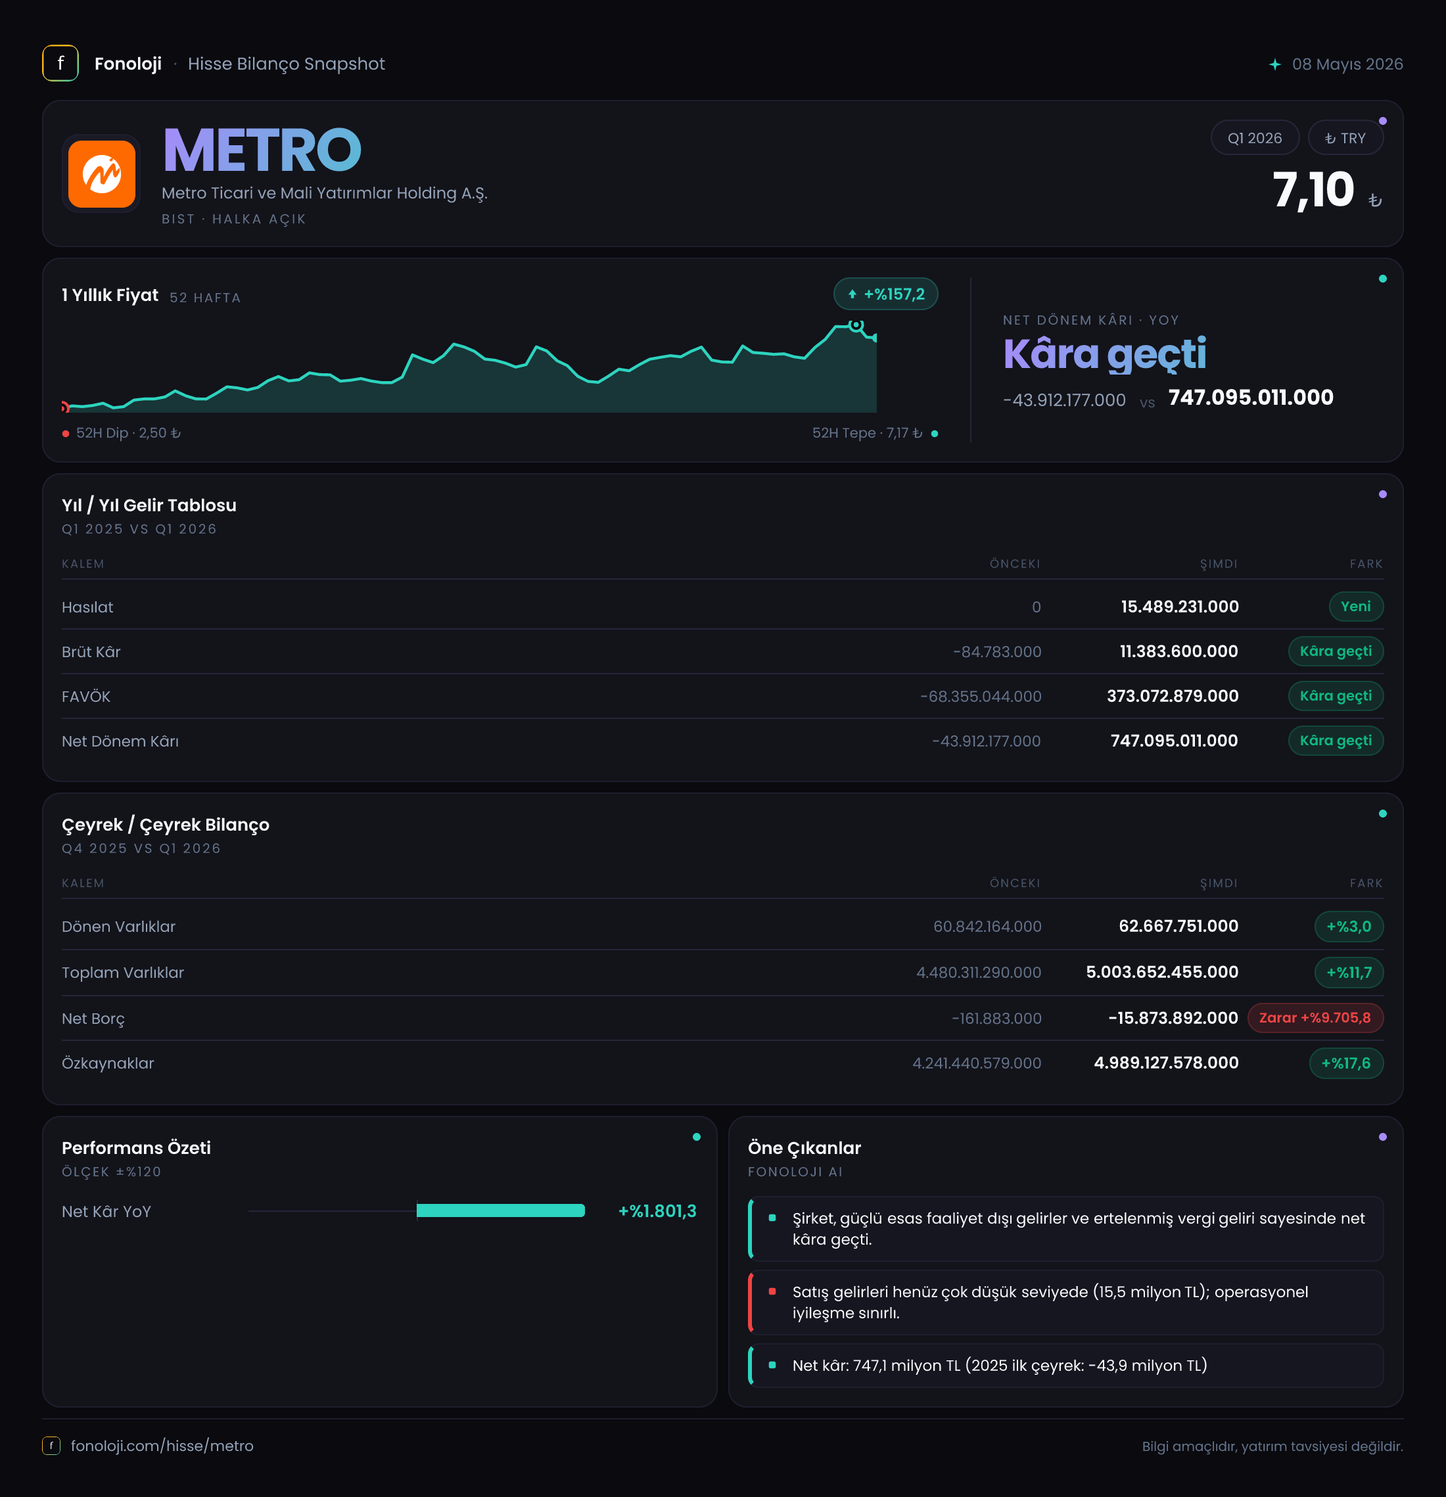Open the fonoloji.com/hisse/metro link
The image size is (1446, 1497).
click(162, 1445)
